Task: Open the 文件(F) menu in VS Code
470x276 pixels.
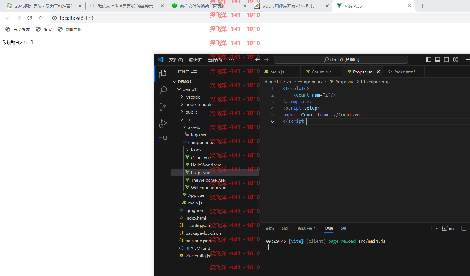Action: [176, 60]
